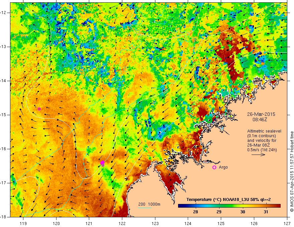The image size is (294, 227).
Task: Click the colorbar tick label '31'
Action: point(266,212)
